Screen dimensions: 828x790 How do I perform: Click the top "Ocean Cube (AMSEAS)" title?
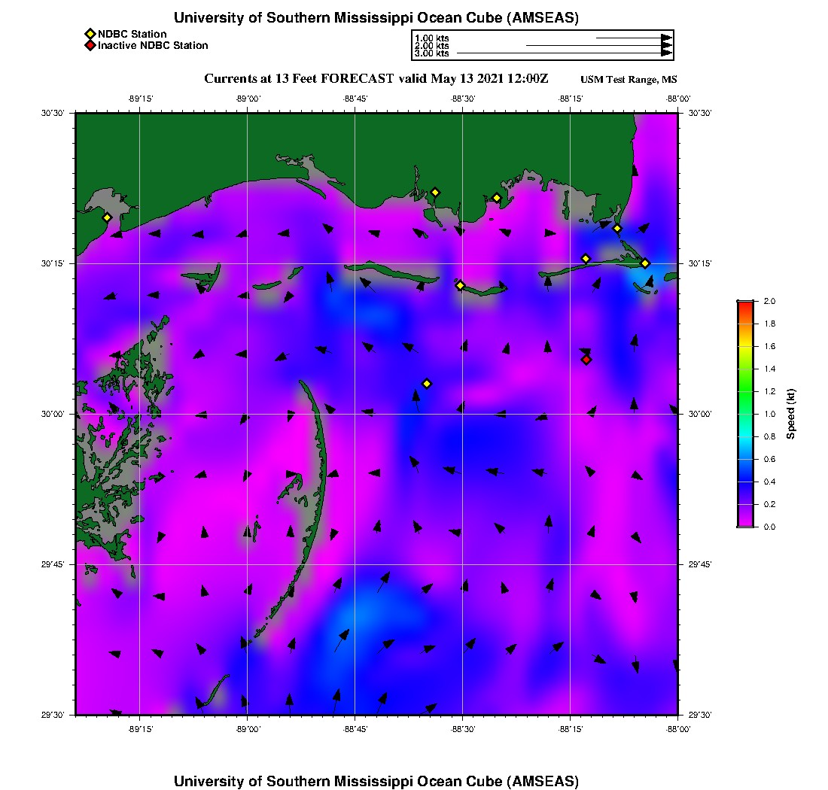(376, 18)
